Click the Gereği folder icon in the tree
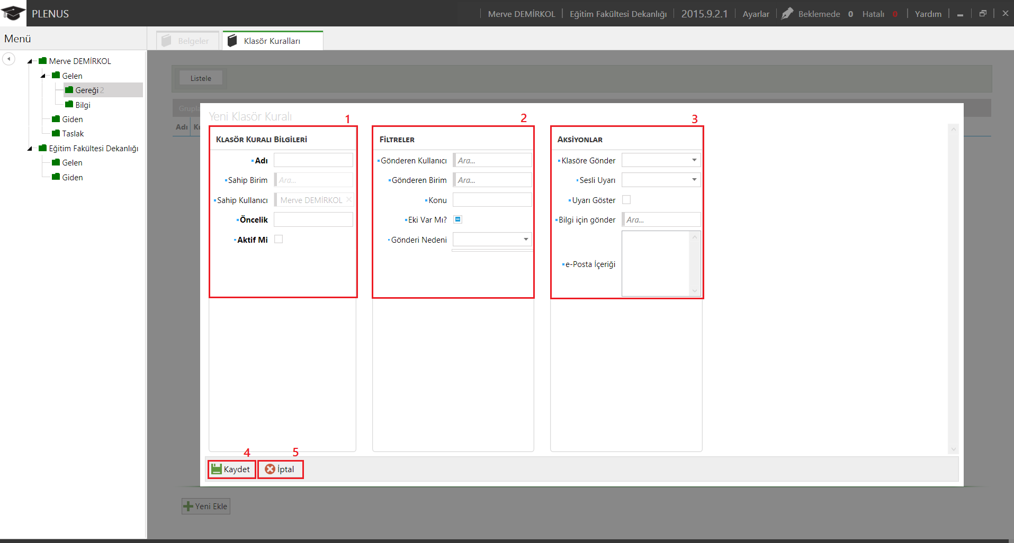This screenshot has height=543, width=1014. (69, 90)
